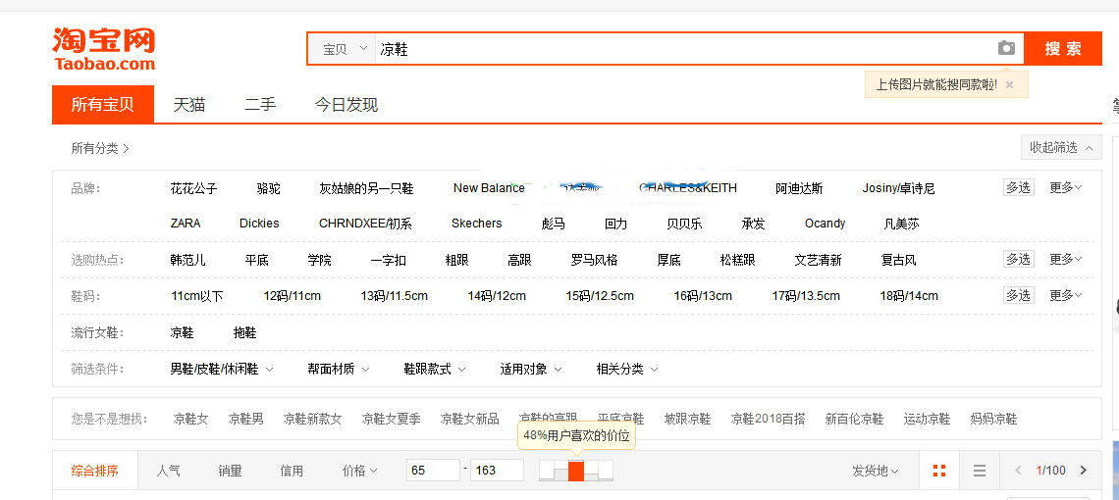Click the camera image-search icon
The image size is (1119, 500).
[x=1006, y=48]
